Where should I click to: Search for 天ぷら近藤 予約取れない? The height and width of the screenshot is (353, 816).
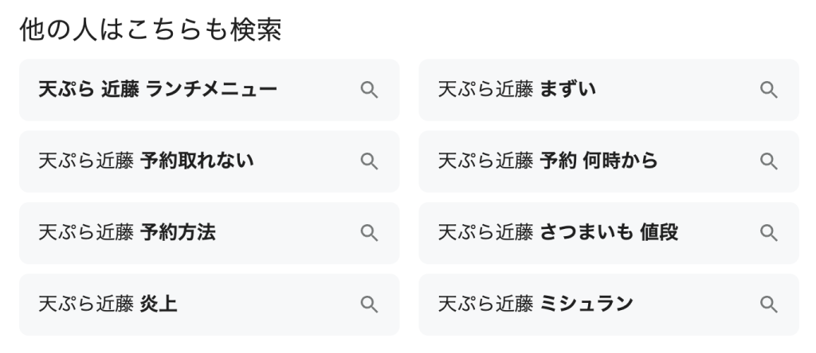pos(146,161)
